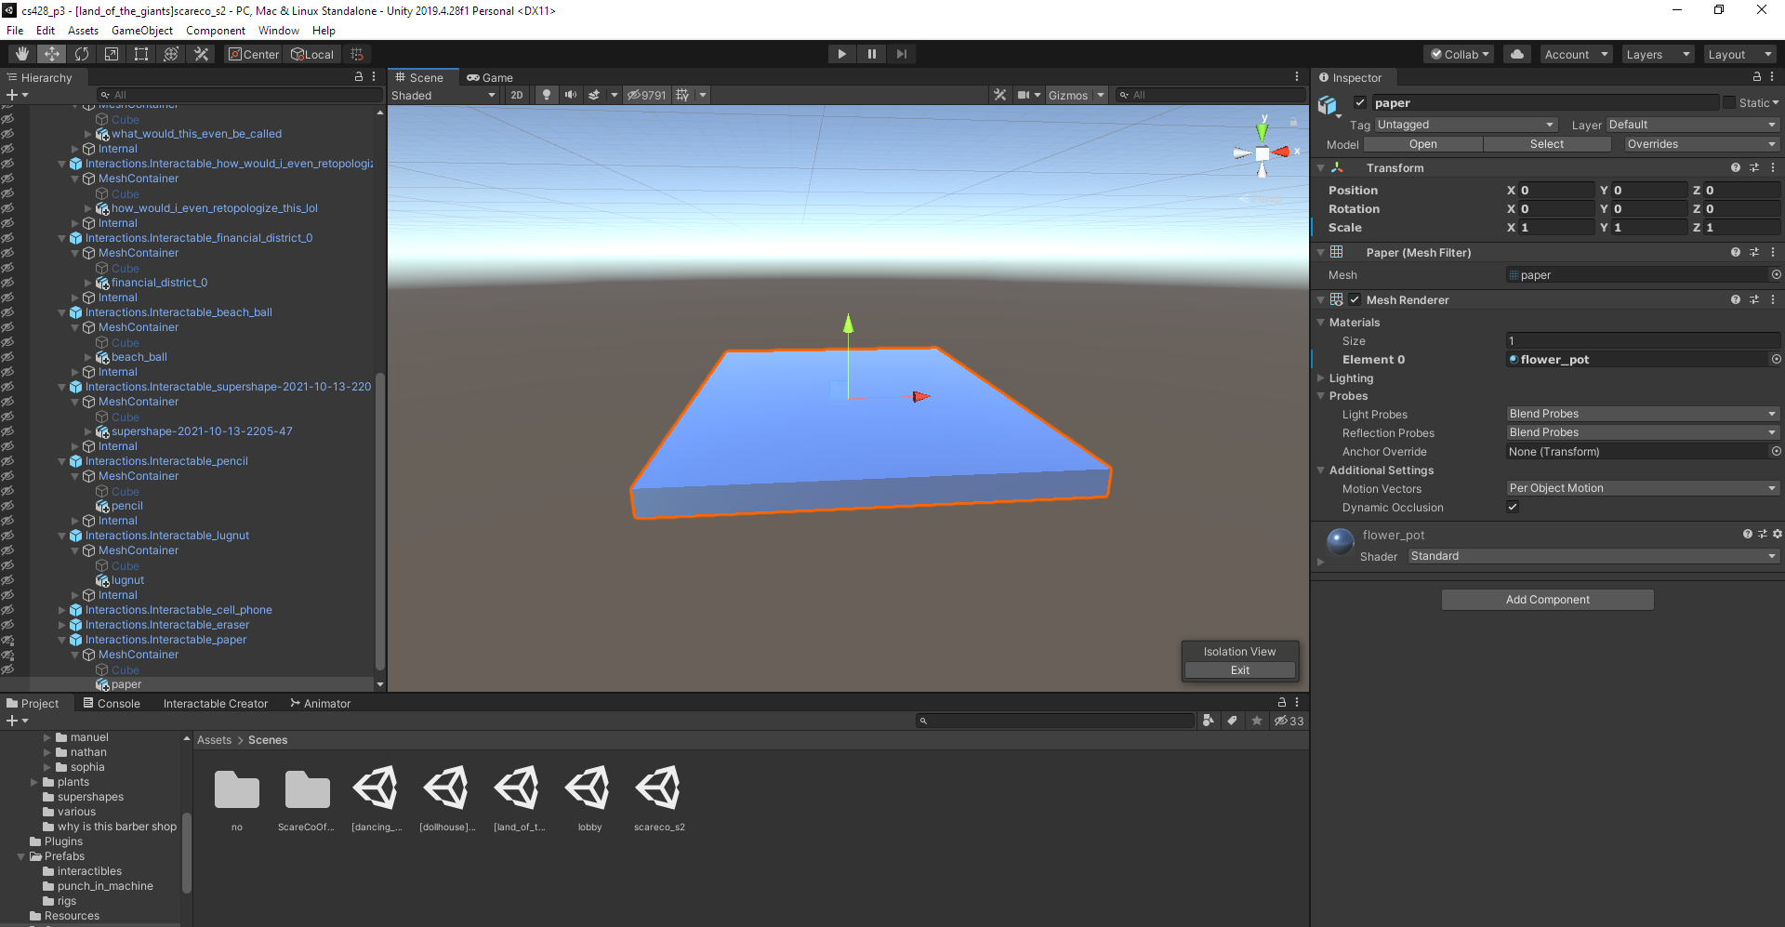Switch to the Game tab
The width and height of the screenshot is (1785, 927).
490,77
